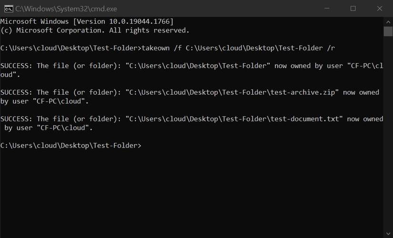The width and height of the screenshot is (393, 238).
Task: Click the word SUCCESS in third message
Action: [16, 119]
